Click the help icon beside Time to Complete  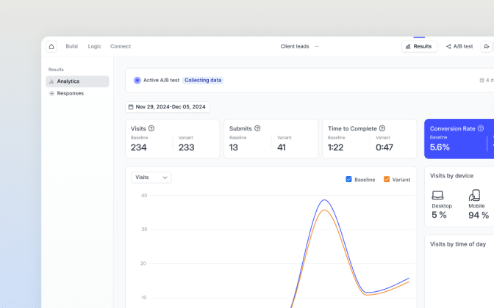382,128
